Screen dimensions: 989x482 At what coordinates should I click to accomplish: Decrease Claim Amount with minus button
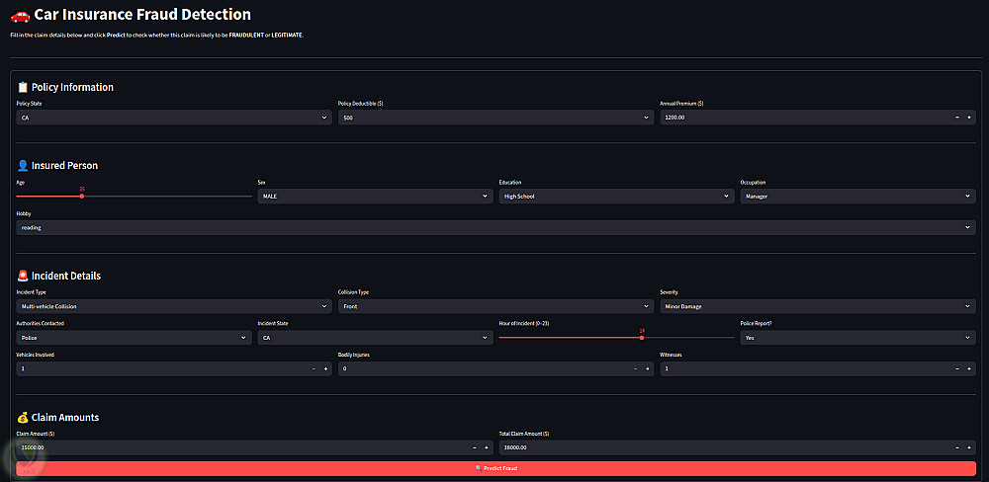click(475, 447)
